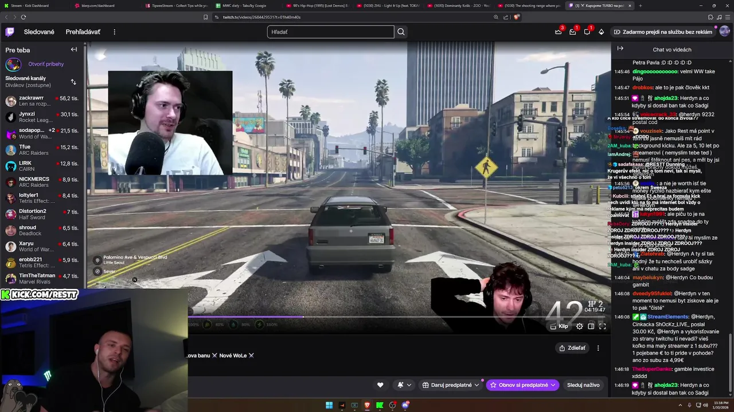Click dingoooooooooooo username in chat
Viewport: 734px width, 412px height.
click(x=655, y=72)
